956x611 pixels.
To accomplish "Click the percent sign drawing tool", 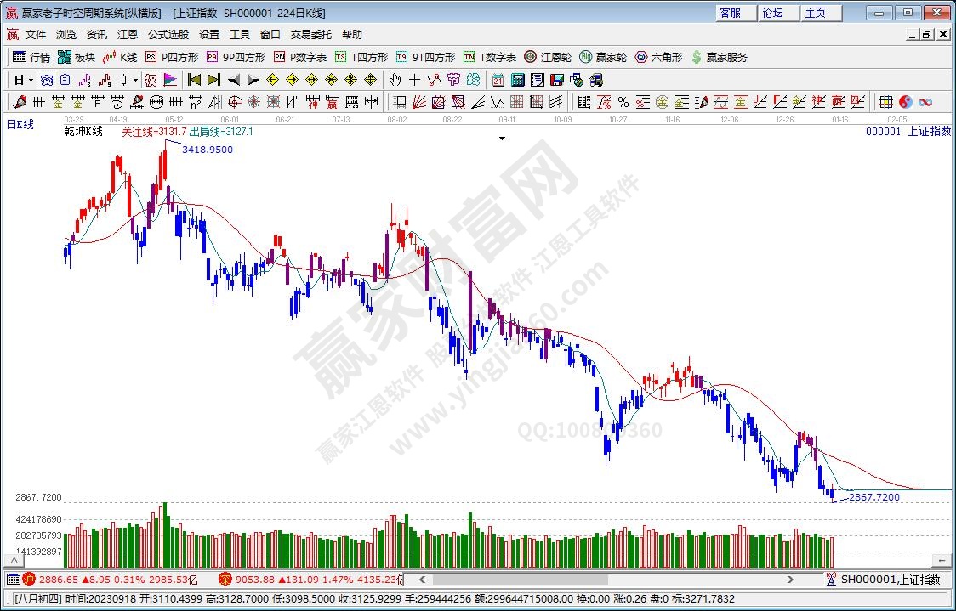I will click(623, 102).
